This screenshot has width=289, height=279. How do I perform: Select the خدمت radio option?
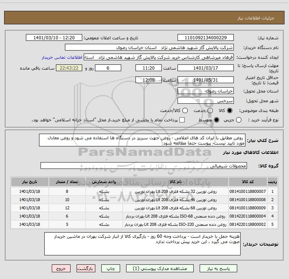(x=210, y=110)
